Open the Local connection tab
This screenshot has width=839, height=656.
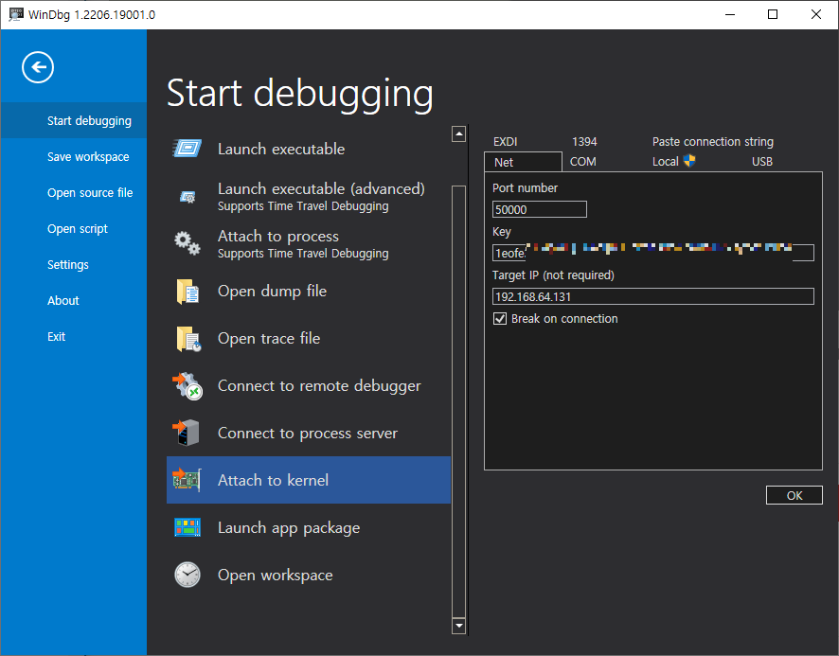click(x=667, y=161)
